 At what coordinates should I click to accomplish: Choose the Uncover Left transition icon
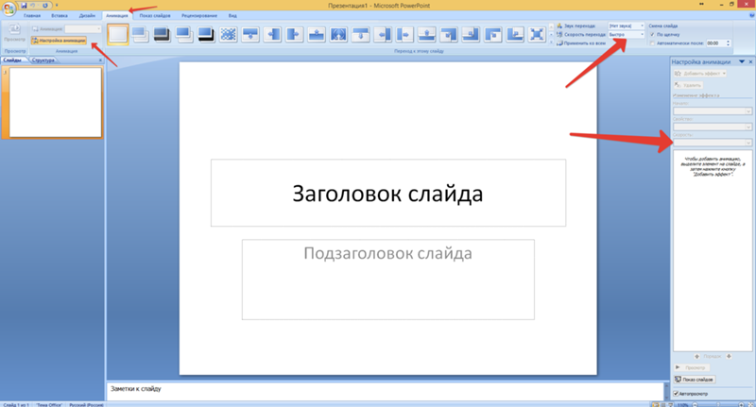383,34
